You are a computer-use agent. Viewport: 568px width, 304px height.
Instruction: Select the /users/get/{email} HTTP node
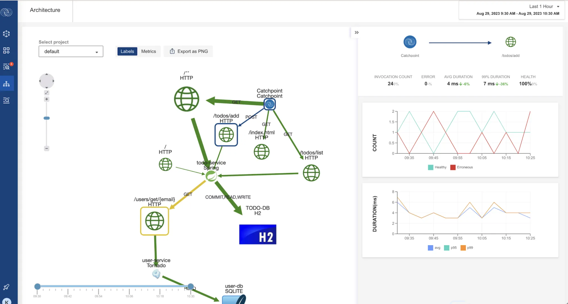tap(155, 221)
